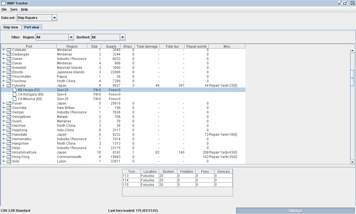Select the CA Mikuma (68) ship row

pos(123,99)
